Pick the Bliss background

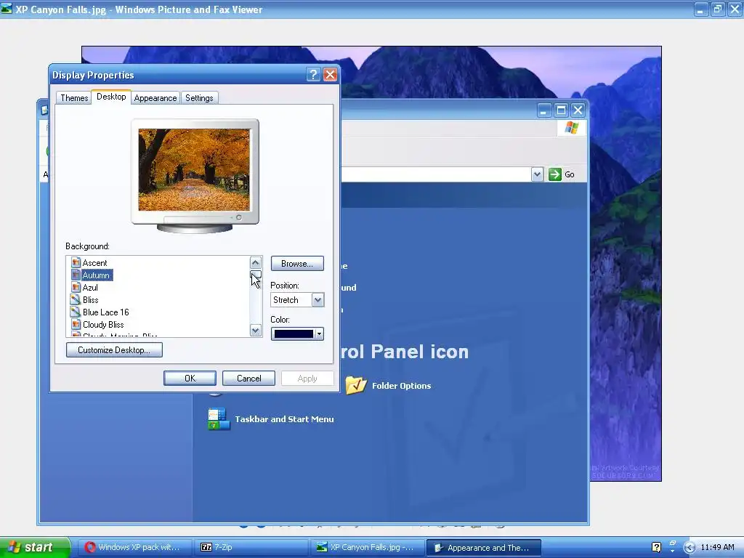pos(91,300)
